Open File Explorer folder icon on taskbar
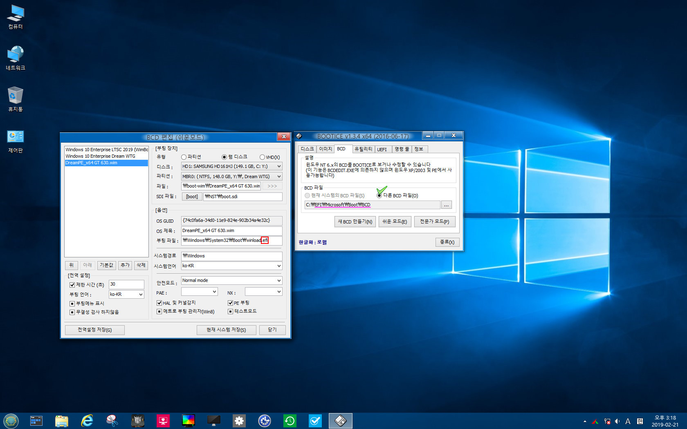This screenshot has width=687, height=429. [x=62, y=421]
